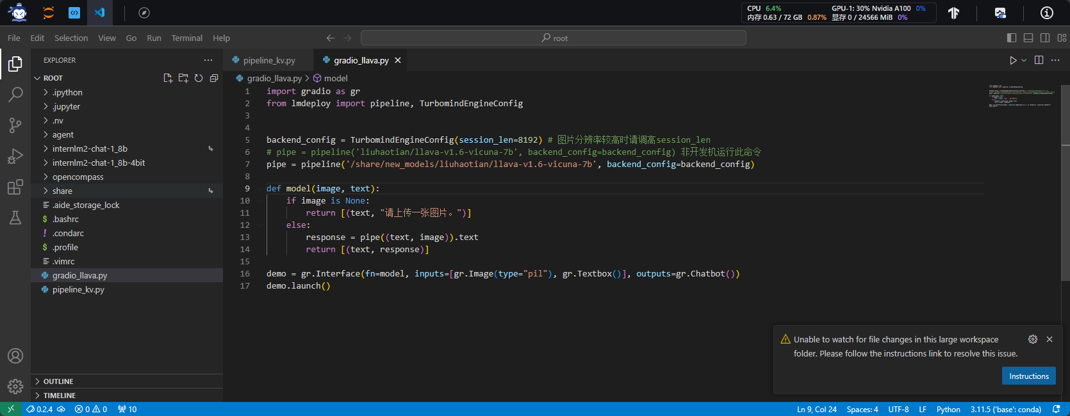Open the Manage gear in activity bar

coord(15,387)
